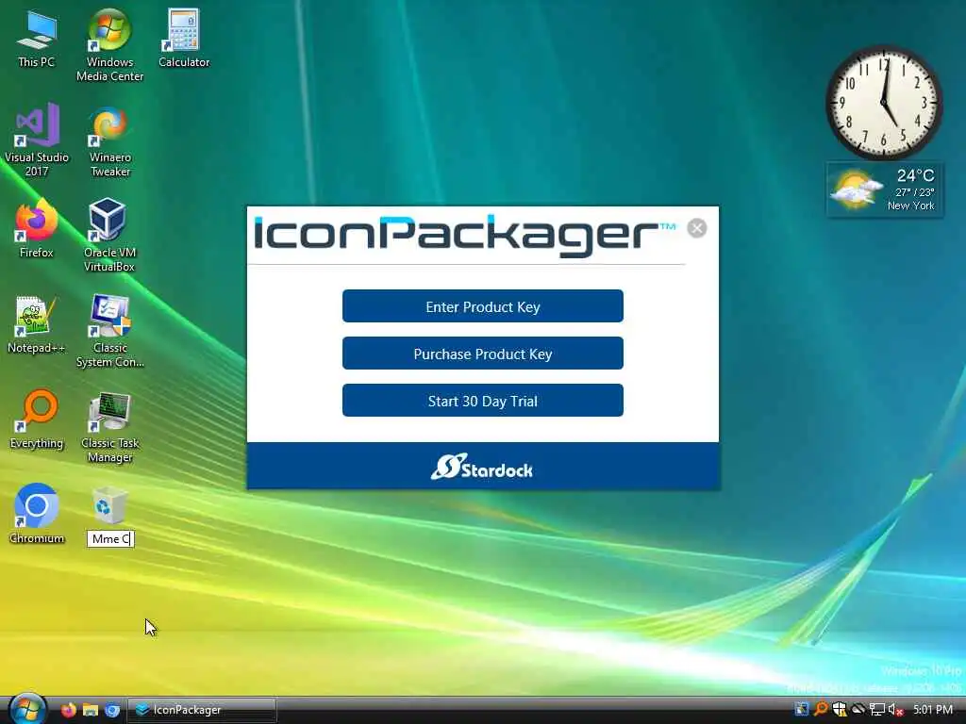Viewport: 966px width, 724px height.
Task: Switch to the IconPackager taskbar button
Action: [202, 710]
